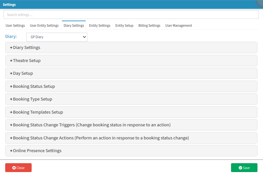Click the red Close button
263x174 pixels.
tap(18, 168)
